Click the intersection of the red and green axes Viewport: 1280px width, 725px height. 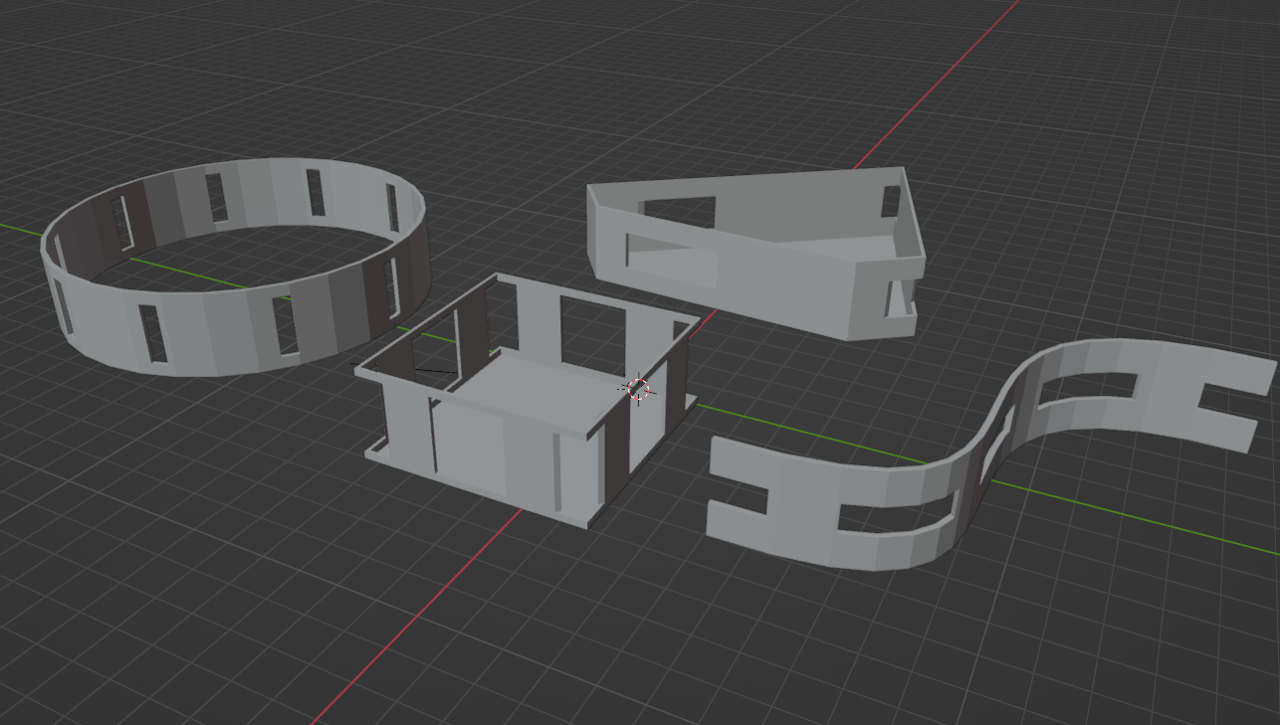639,389
